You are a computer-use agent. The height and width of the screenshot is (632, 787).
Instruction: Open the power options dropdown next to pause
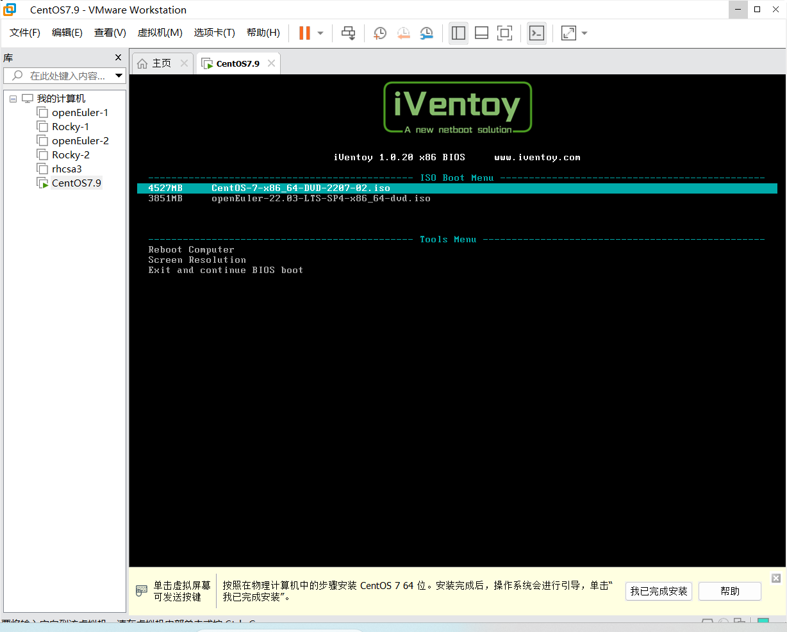pos(320,33)
